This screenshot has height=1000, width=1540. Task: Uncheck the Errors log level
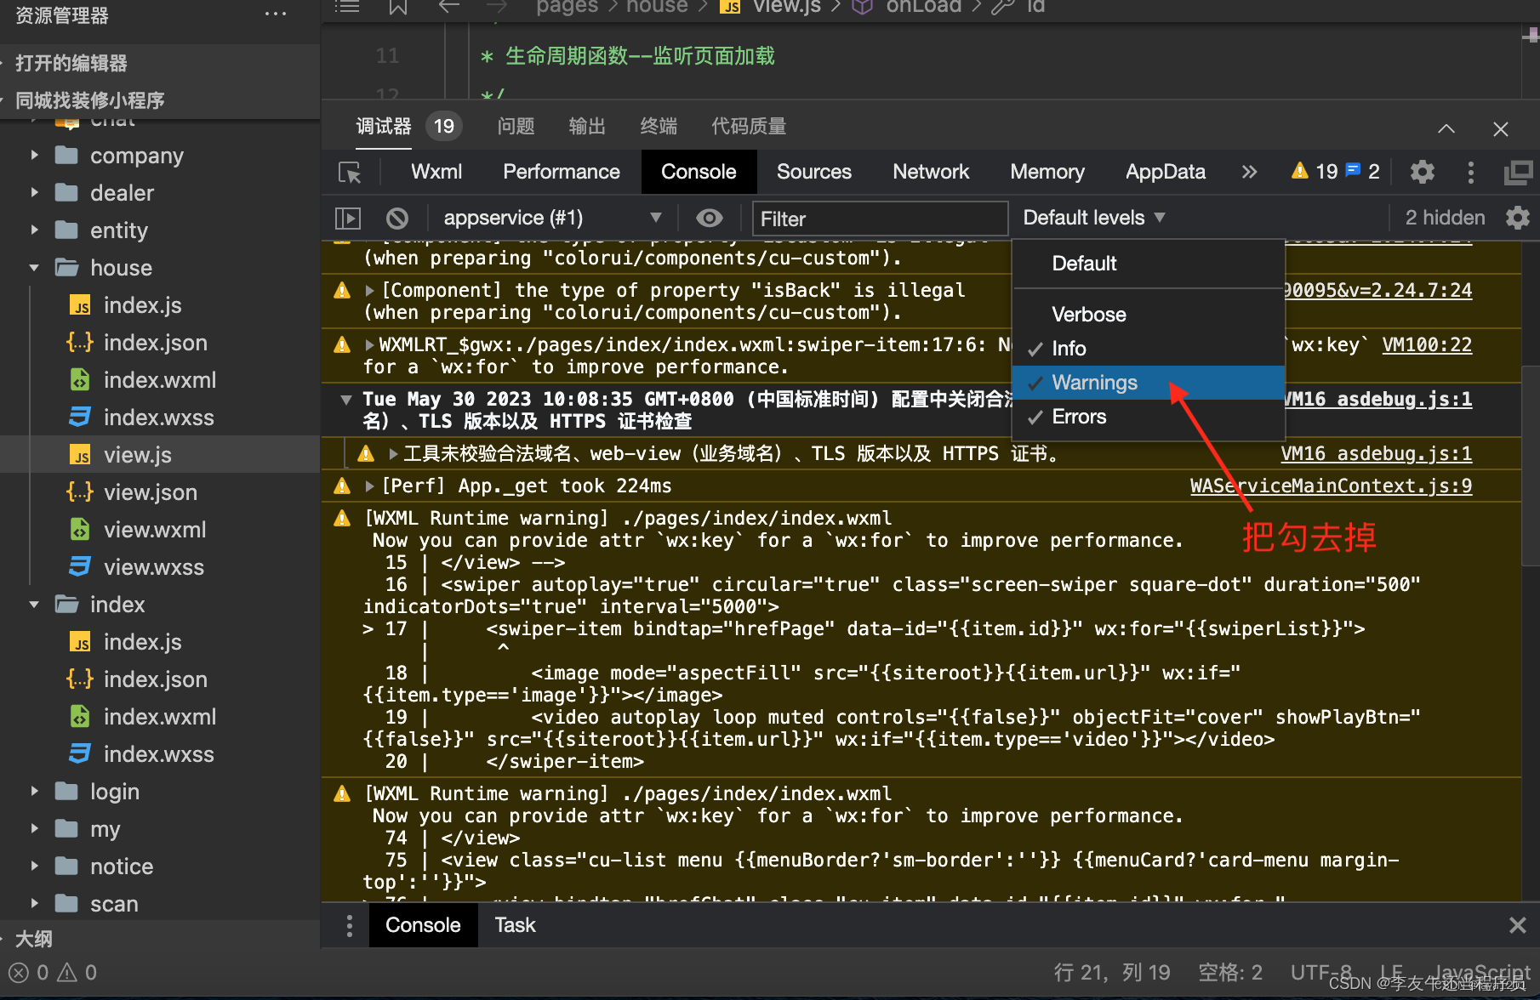1148,417
